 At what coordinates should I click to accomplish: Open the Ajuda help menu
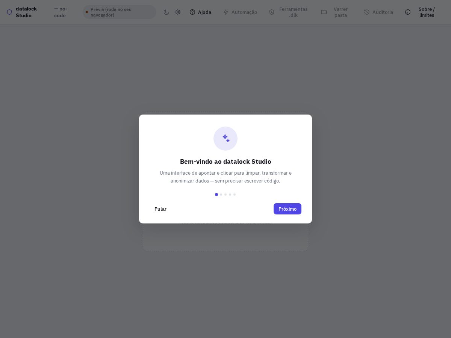(x=200, y=12)
